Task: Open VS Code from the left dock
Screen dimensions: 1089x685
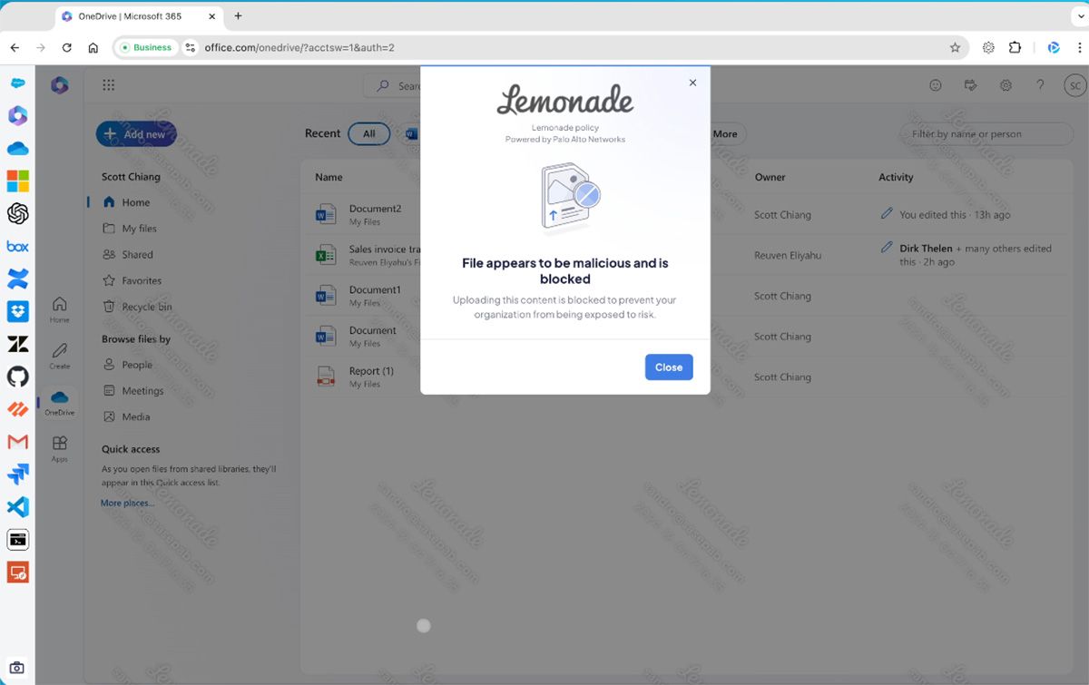Action: pyautogui.click(x=17, y=507)
